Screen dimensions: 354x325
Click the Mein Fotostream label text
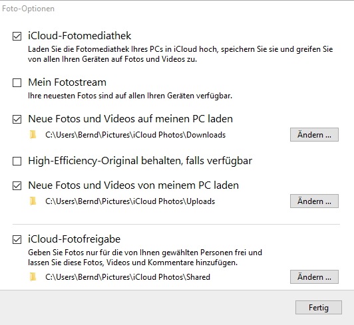(67, 82)
